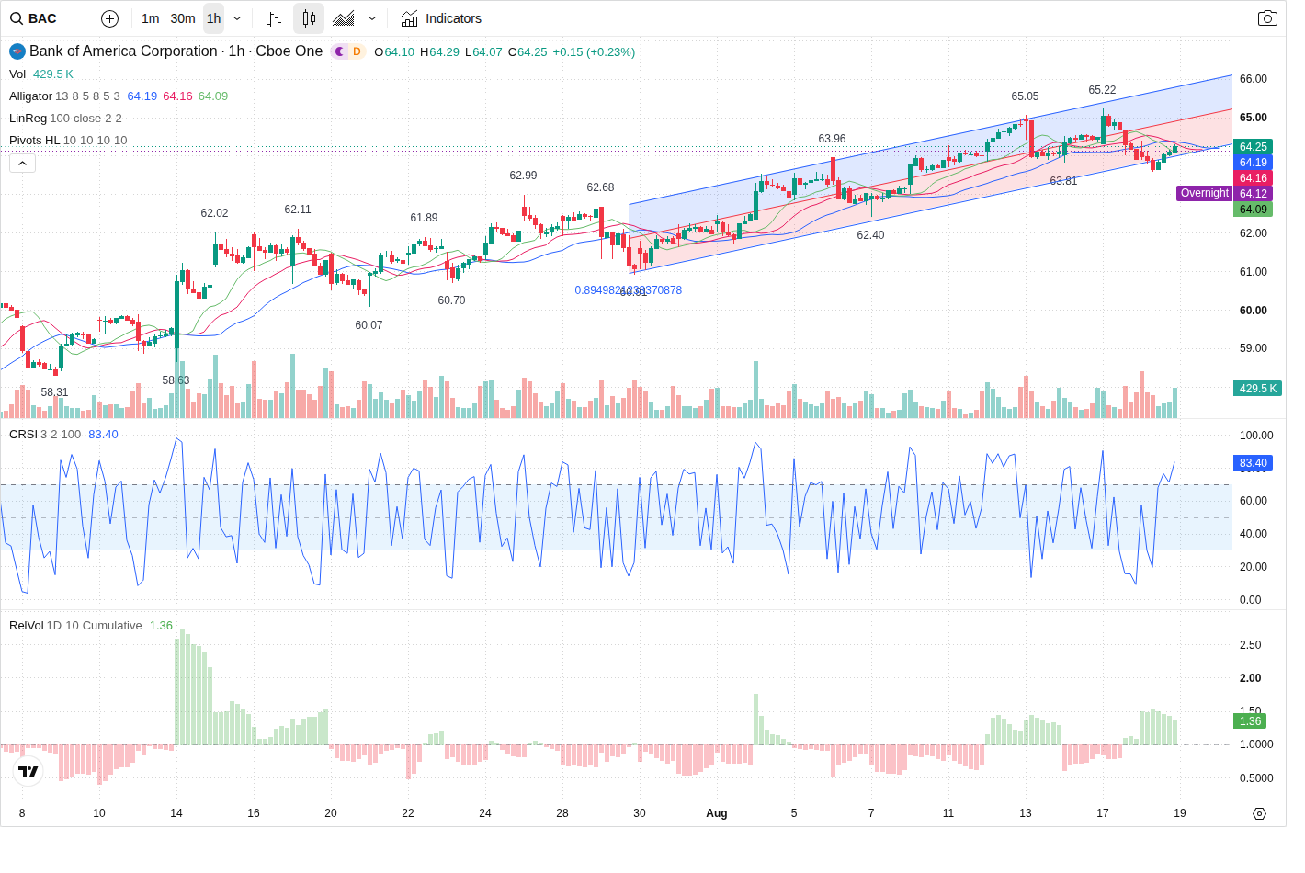Choose the bars chart style icon
Screen dimensions: 1305x873
[274, 18]
